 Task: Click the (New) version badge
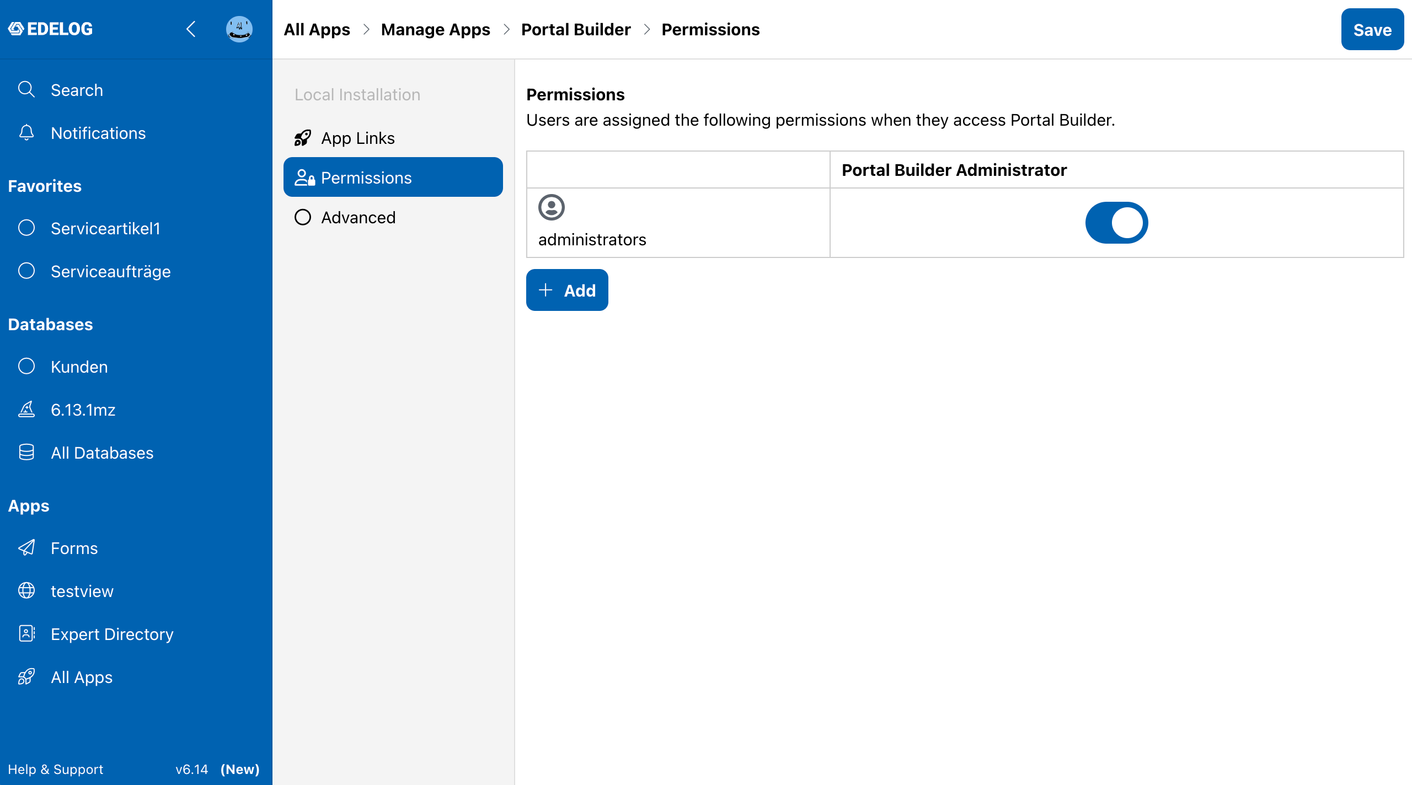240,769
